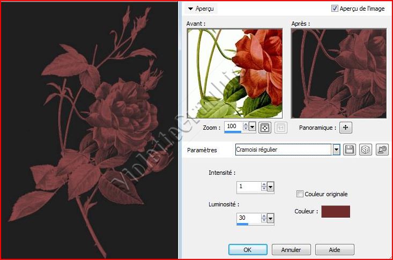The image size is (393, 260).
Task: Click OK to apply effect
Action: pyautogui.click(x=247, y=249)
